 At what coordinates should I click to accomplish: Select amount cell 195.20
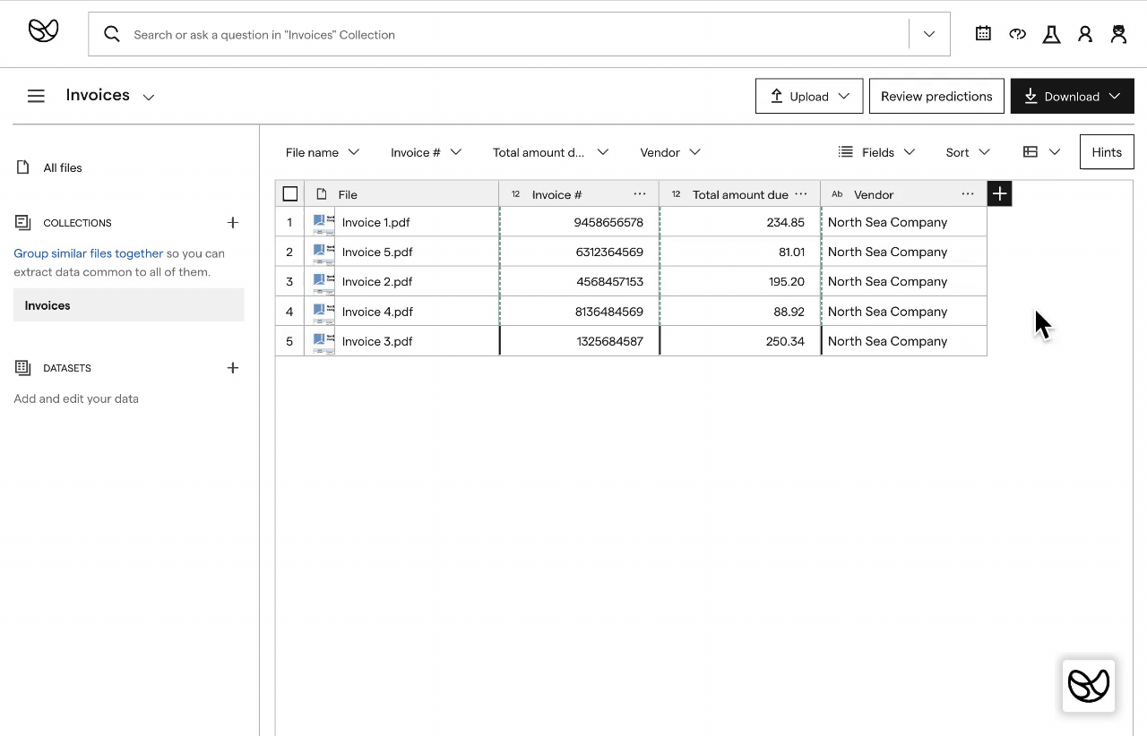(740, 281)
